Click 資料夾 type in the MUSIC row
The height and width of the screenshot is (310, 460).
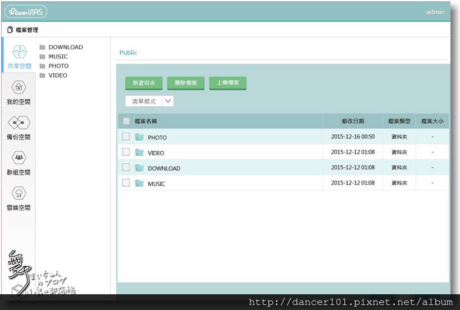(x=399, y=183)
